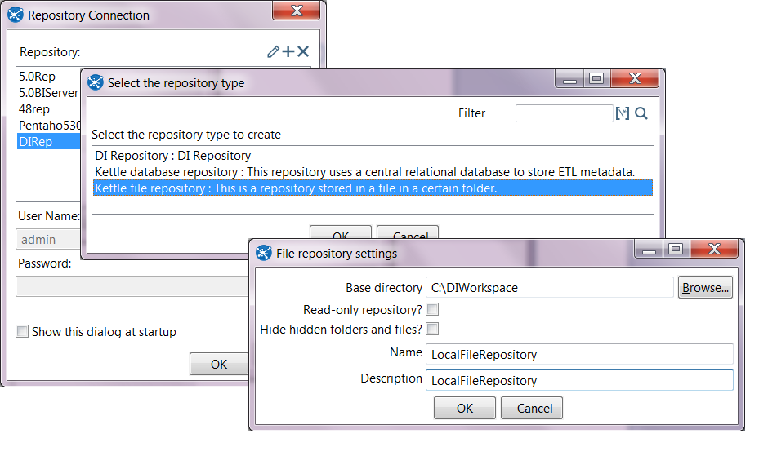Toggle Hide hidden folders and files checkbox
This screenshot has height=469, width=759.
point(433,329)
